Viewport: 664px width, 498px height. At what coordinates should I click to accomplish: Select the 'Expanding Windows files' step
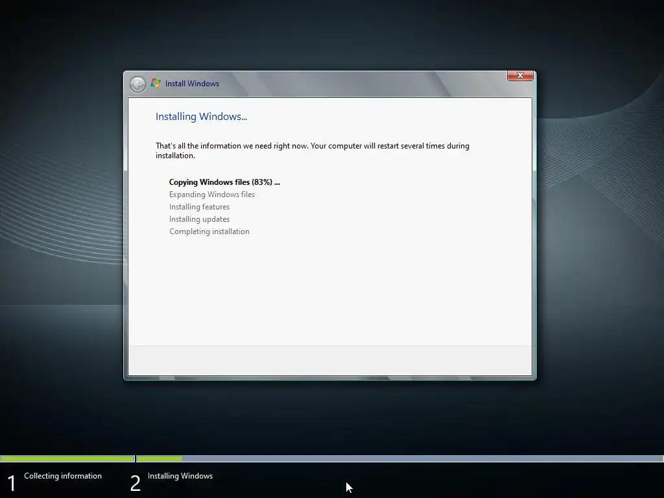[x=212, y=195]
